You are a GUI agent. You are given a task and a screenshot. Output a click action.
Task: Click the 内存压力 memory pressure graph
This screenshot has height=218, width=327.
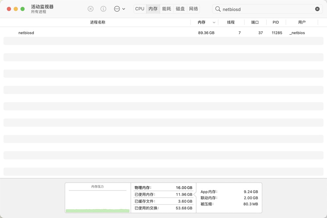(x=97, y=200)
